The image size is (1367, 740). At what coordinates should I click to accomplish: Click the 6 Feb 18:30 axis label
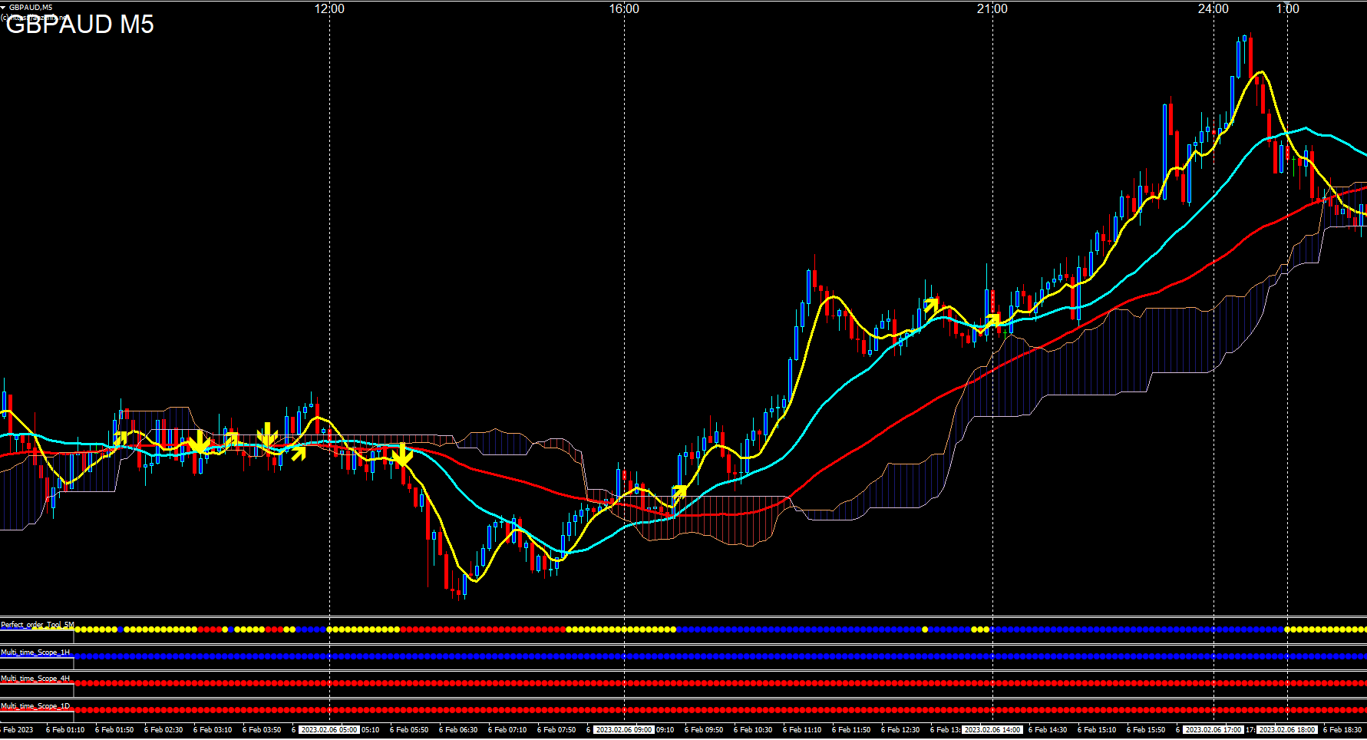pyautogui.click(x=1342, y=730)
